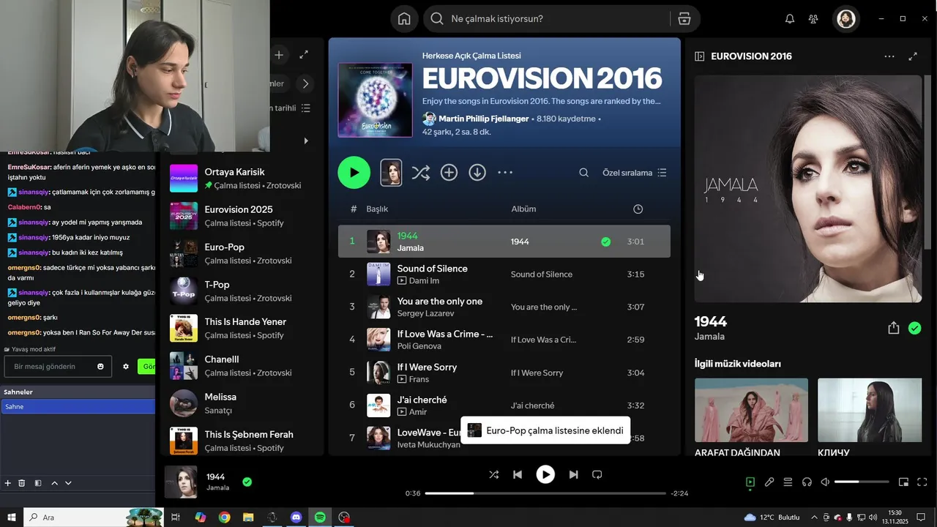Screen dimensions: 937x527
Task: Toggle shuffle in the player bar
Action: 493,474
